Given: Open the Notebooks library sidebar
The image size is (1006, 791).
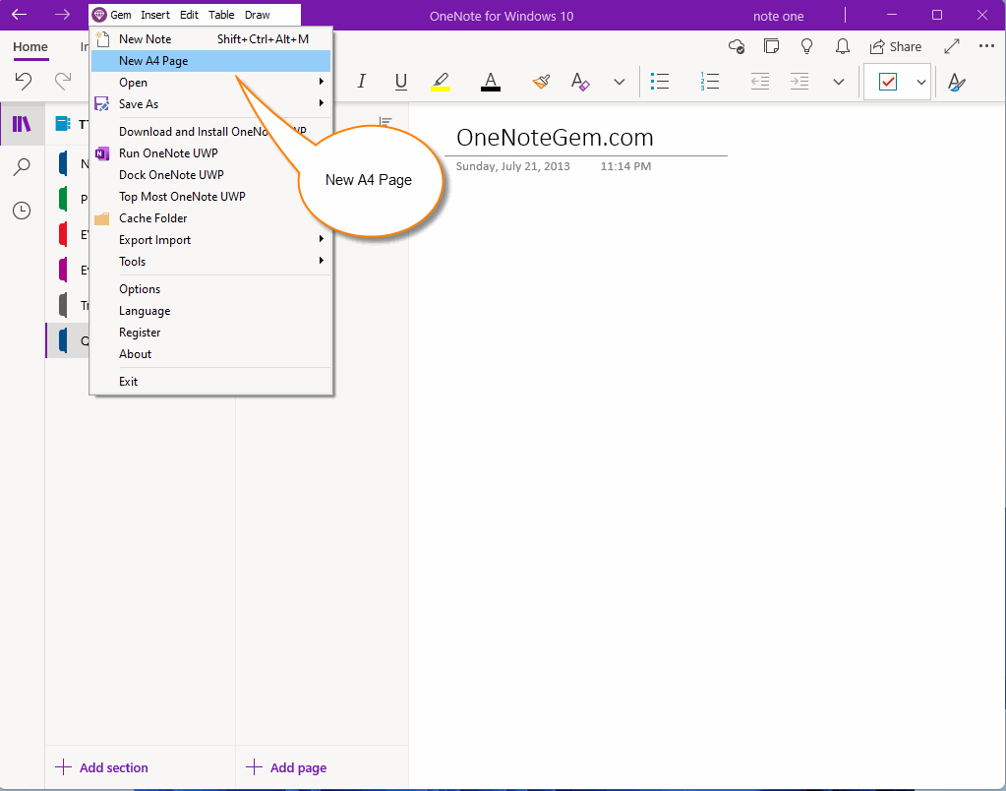Looking at the screenshot, I should click(22, 123).
